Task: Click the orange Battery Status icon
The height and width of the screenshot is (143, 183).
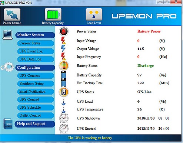Action: (x=64, y=65)
